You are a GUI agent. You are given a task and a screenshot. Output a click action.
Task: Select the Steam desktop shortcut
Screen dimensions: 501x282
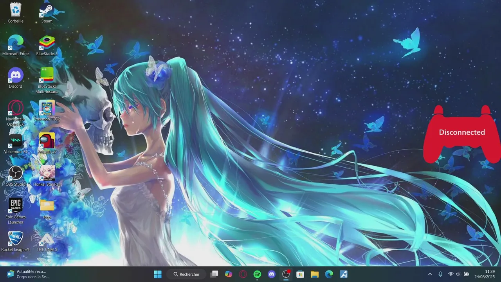pos(47,13)
